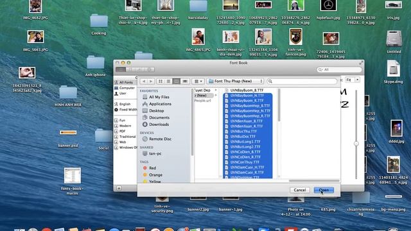This screenshot has height=231, width=411.
Task: Switch file dialog to column view
Action: [177, 81]
